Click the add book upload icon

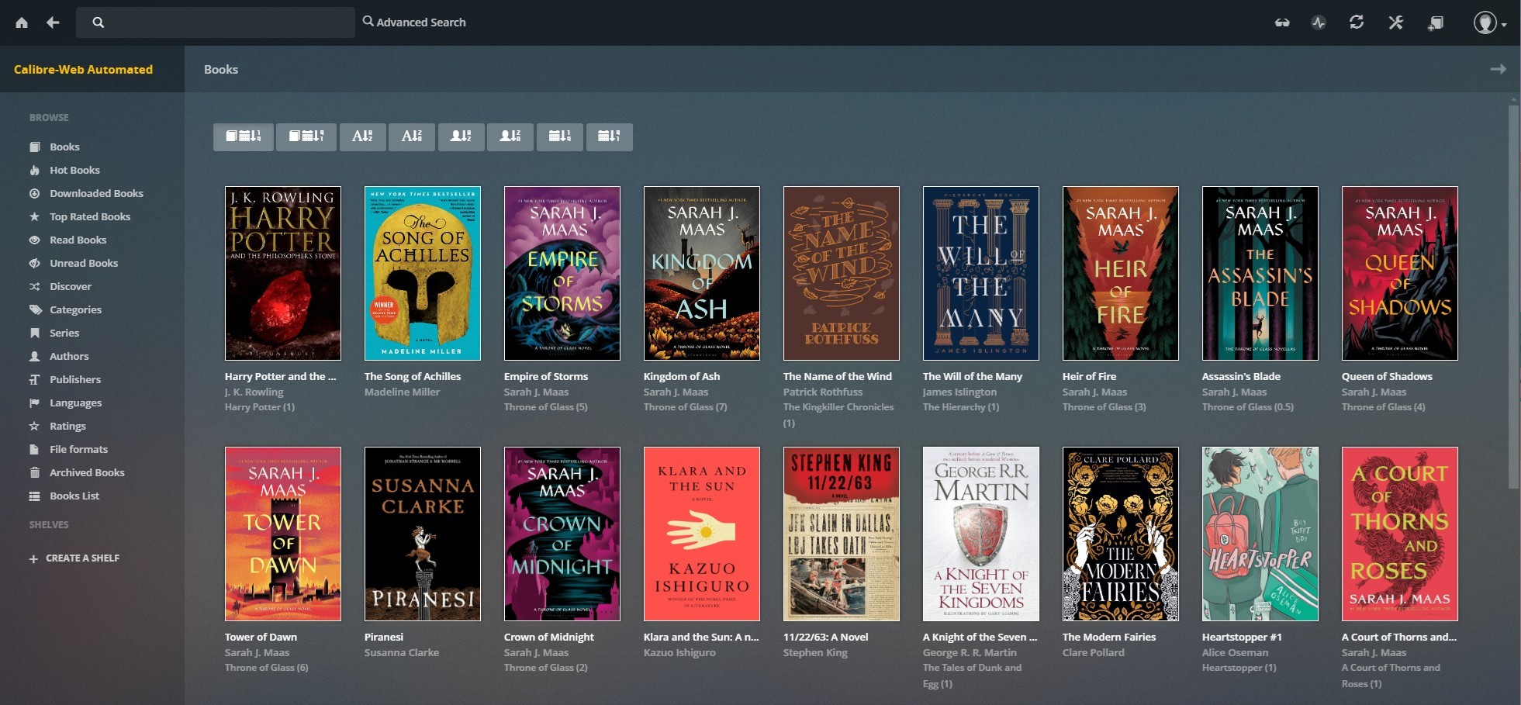pyautogui.click(x=1436, y=22)
